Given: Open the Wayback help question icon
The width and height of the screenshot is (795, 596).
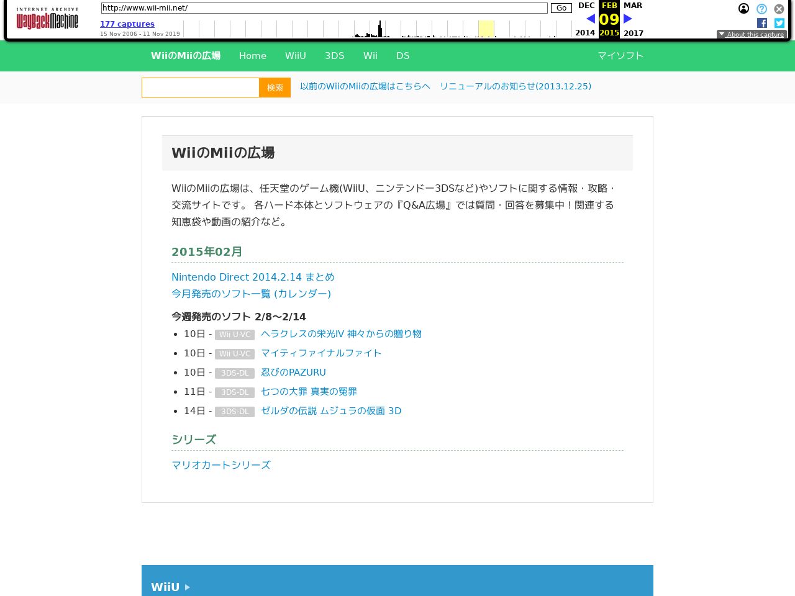Looking at the screenshot, I should (x=761, y=9).
